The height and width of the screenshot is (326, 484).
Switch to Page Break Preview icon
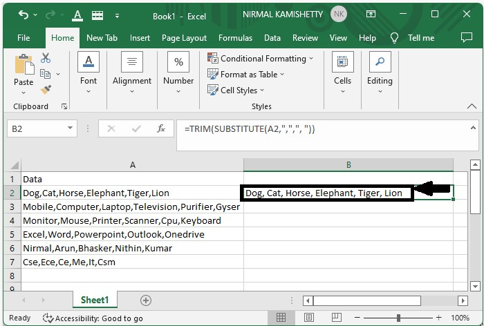coord(337,317)
